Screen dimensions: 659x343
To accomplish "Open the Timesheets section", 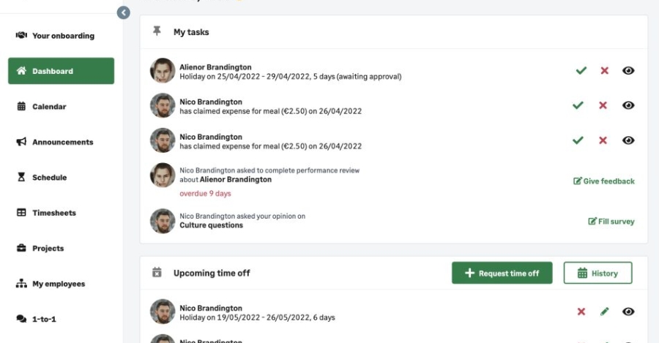I will tap(53, 213).
